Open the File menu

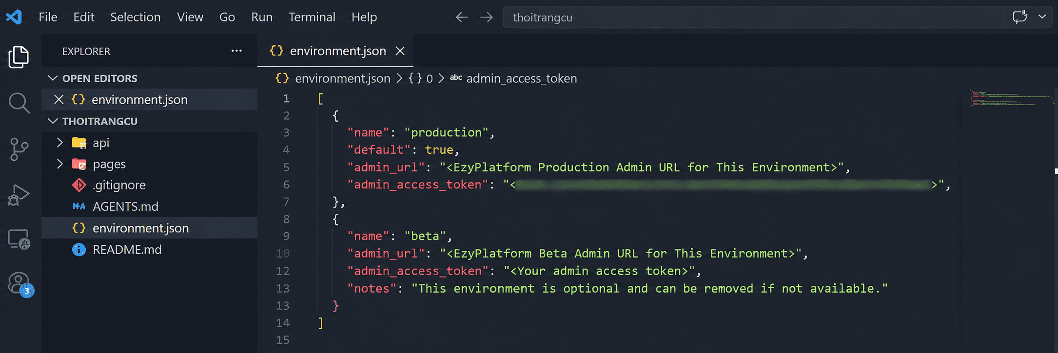[x=48, y=17]
